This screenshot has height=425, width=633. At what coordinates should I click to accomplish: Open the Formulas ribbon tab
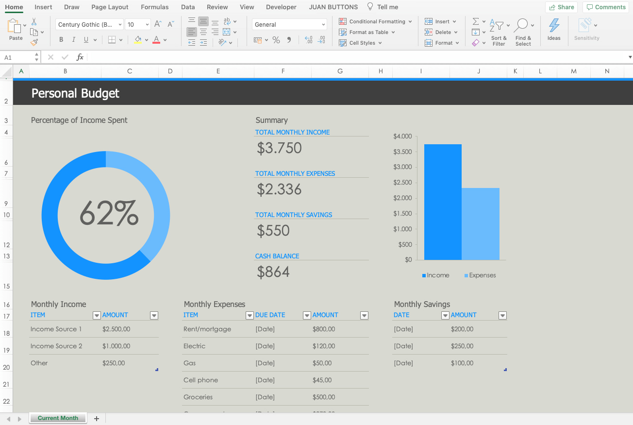[155, 7]
